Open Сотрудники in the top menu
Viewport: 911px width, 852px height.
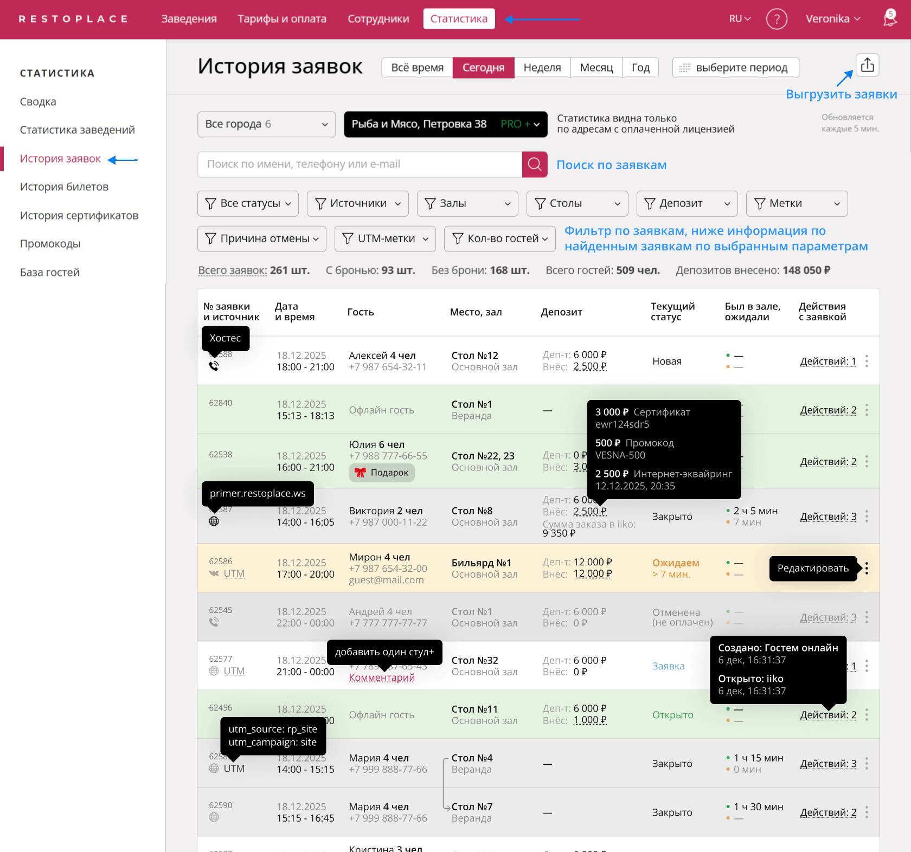pyautogui.click(x=378, y=18)
